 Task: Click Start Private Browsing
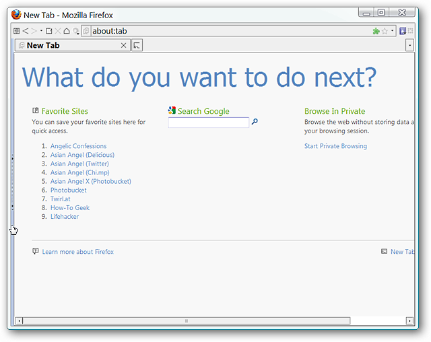point(335,146)
